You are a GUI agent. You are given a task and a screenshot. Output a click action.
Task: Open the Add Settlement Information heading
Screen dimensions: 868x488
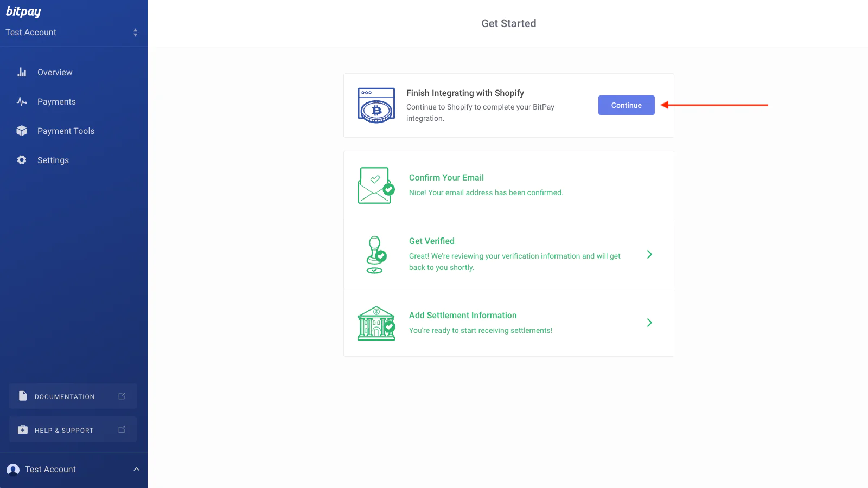pos(463,316)
